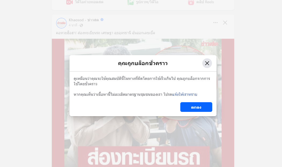Open the 4 นาที post timestamp

73,25
